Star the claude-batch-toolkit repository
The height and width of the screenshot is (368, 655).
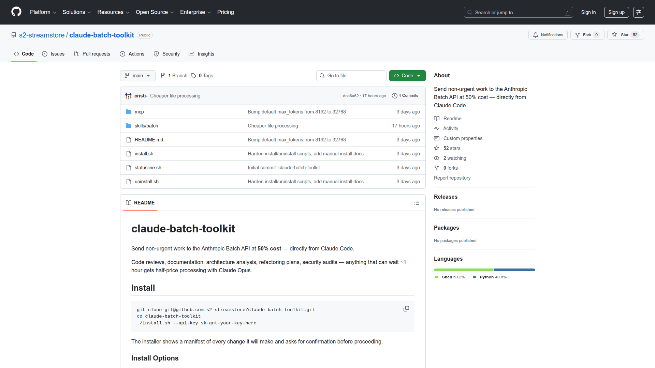[625, 35]
